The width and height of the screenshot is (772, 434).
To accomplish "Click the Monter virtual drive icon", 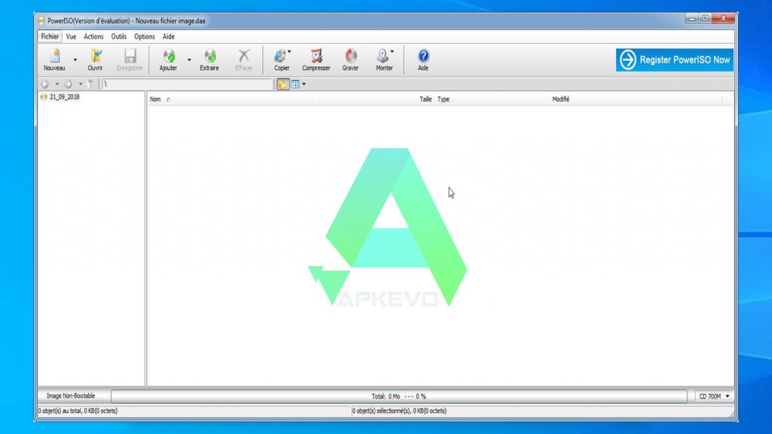I will [x=382, y=56].
